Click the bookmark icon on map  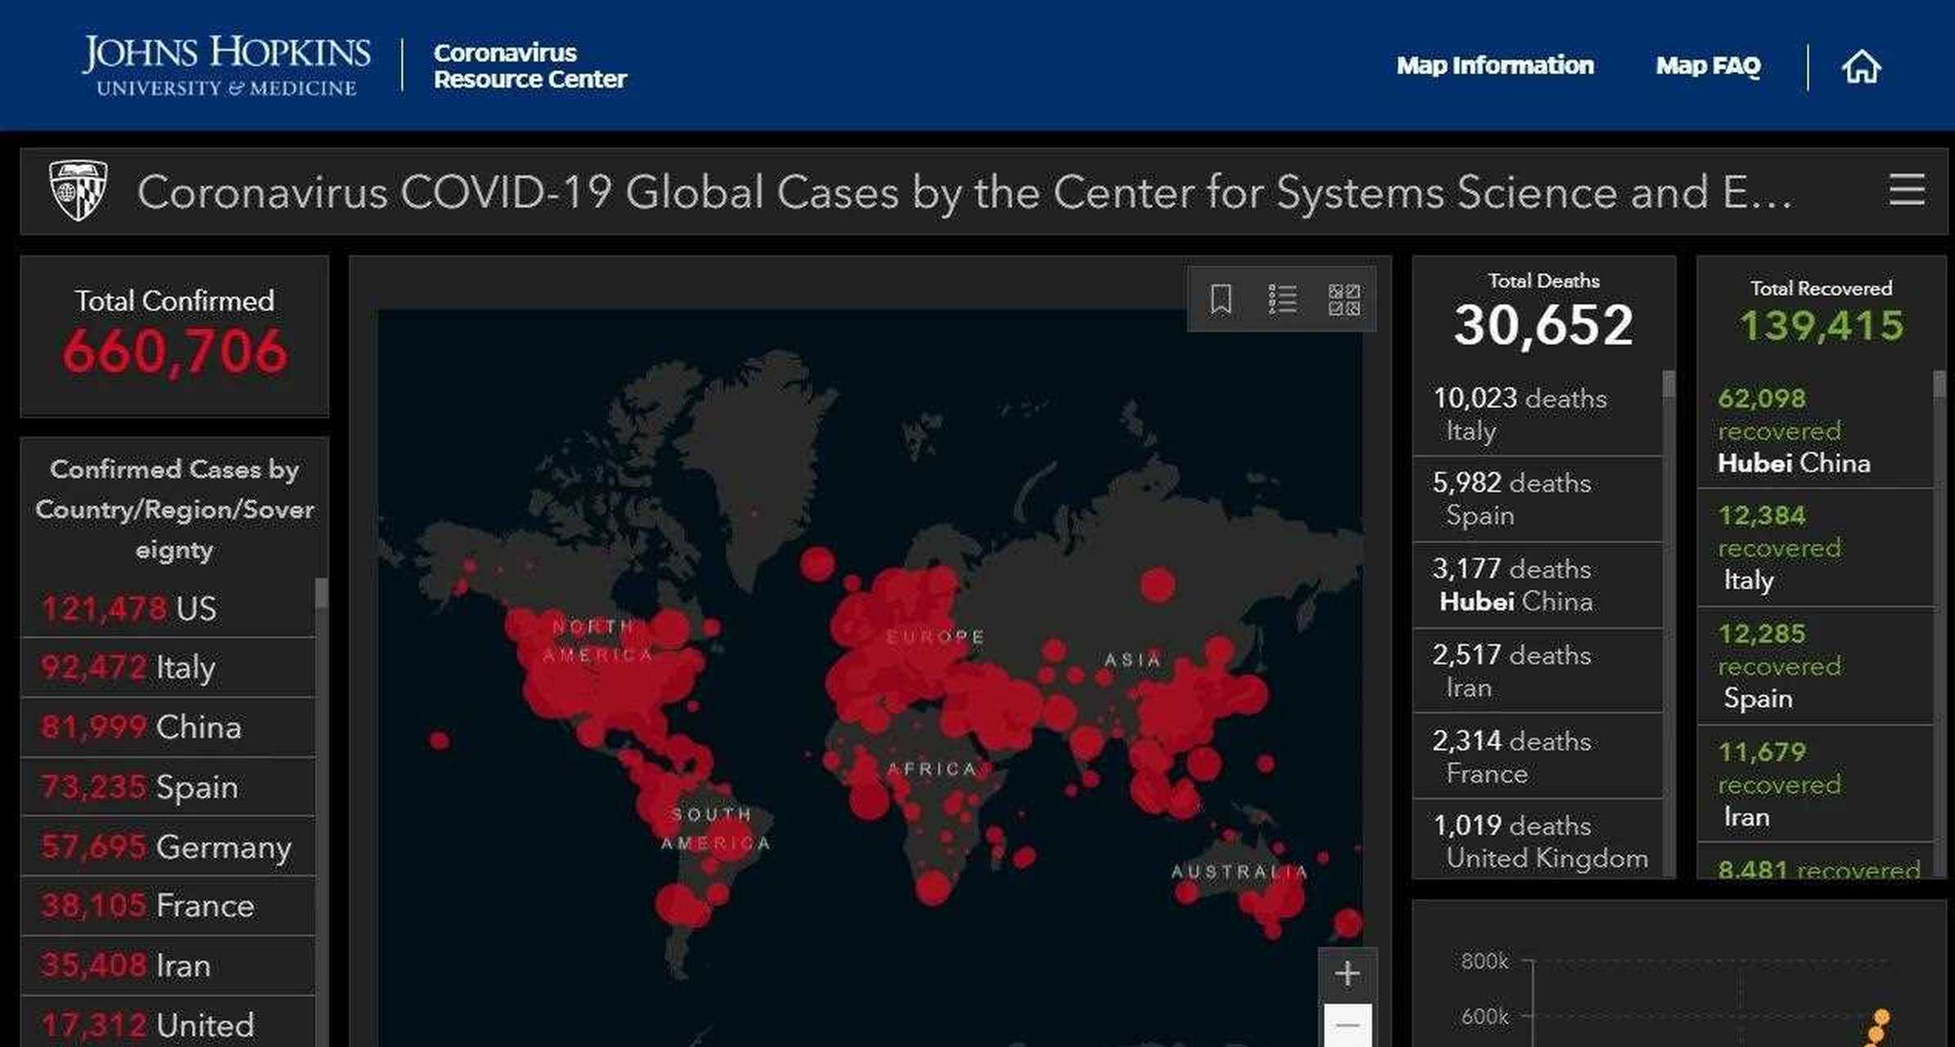(1220, 299)
